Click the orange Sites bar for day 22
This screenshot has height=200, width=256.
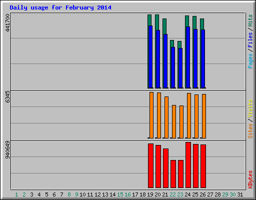(174, 121)
